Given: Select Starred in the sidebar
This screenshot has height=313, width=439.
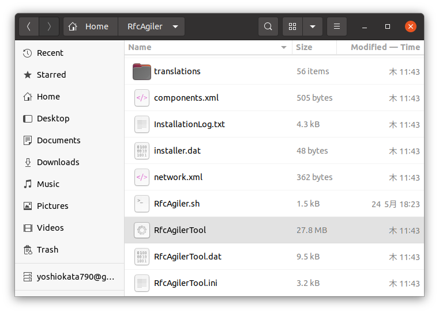Looking at the screenshot, I should point(51,75).
